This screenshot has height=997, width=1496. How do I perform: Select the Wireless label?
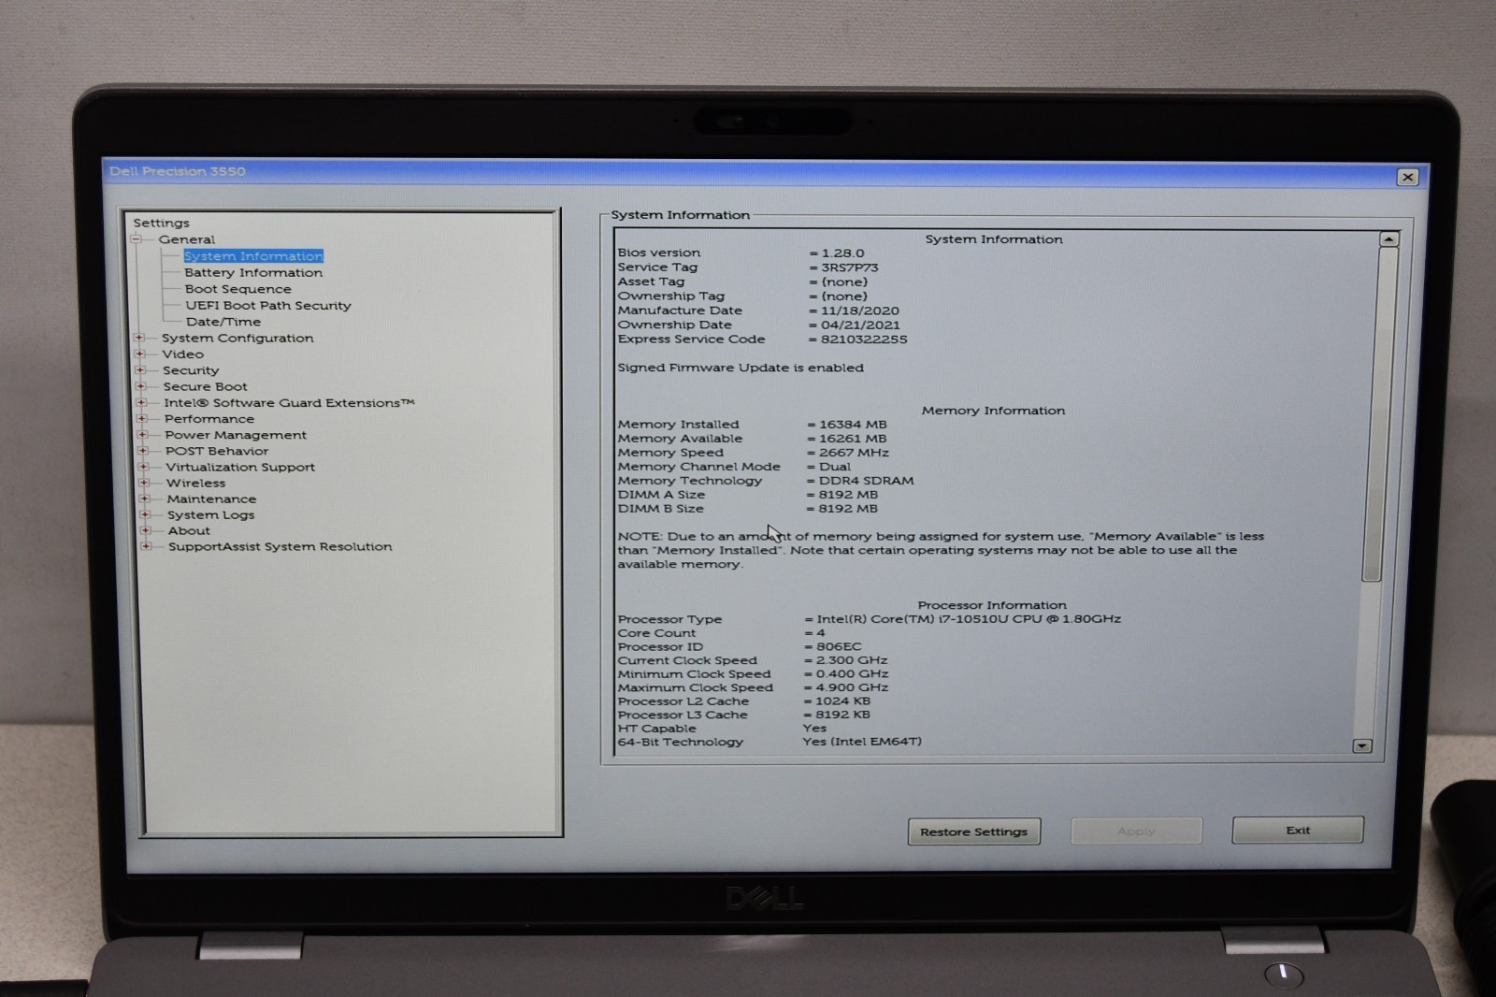tap(195, 483)
